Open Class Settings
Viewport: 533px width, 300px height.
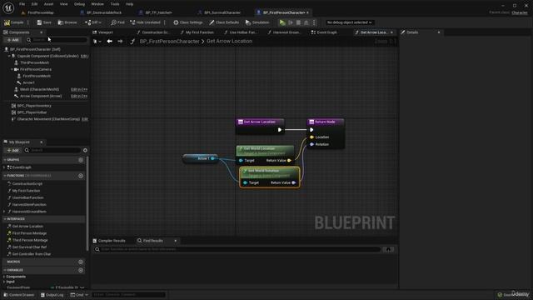(187, 22)
